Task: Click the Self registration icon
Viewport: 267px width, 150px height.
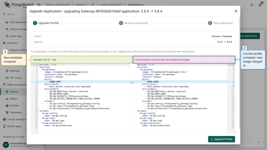Action: tap(7, 22)
